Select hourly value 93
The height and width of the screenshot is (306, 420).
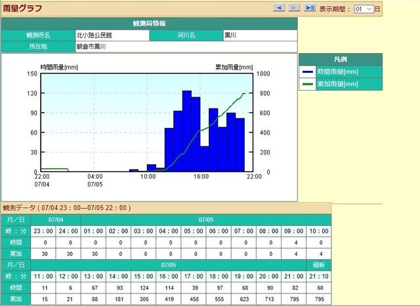coord(119,288)
